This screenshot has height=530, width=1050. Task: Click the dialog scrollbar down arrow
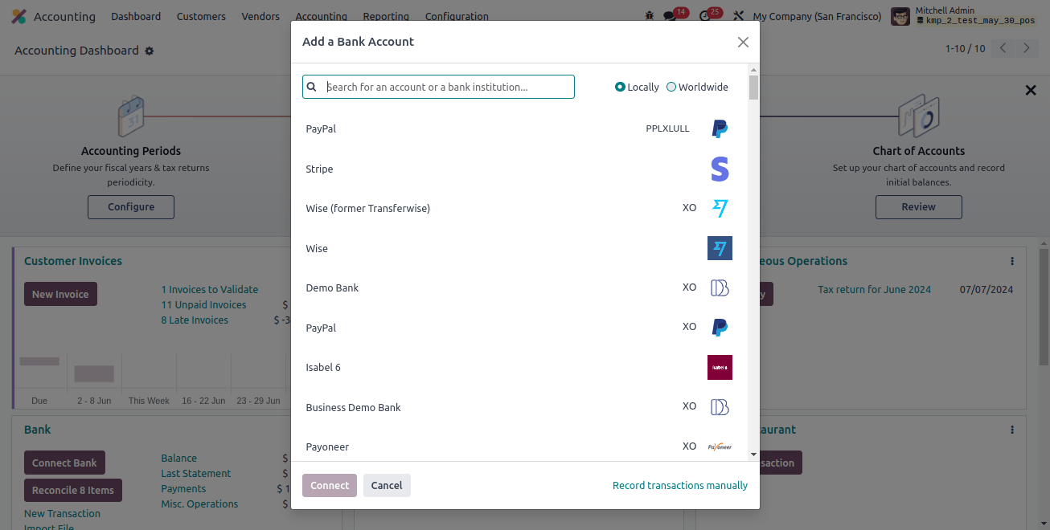coord(753,455)
